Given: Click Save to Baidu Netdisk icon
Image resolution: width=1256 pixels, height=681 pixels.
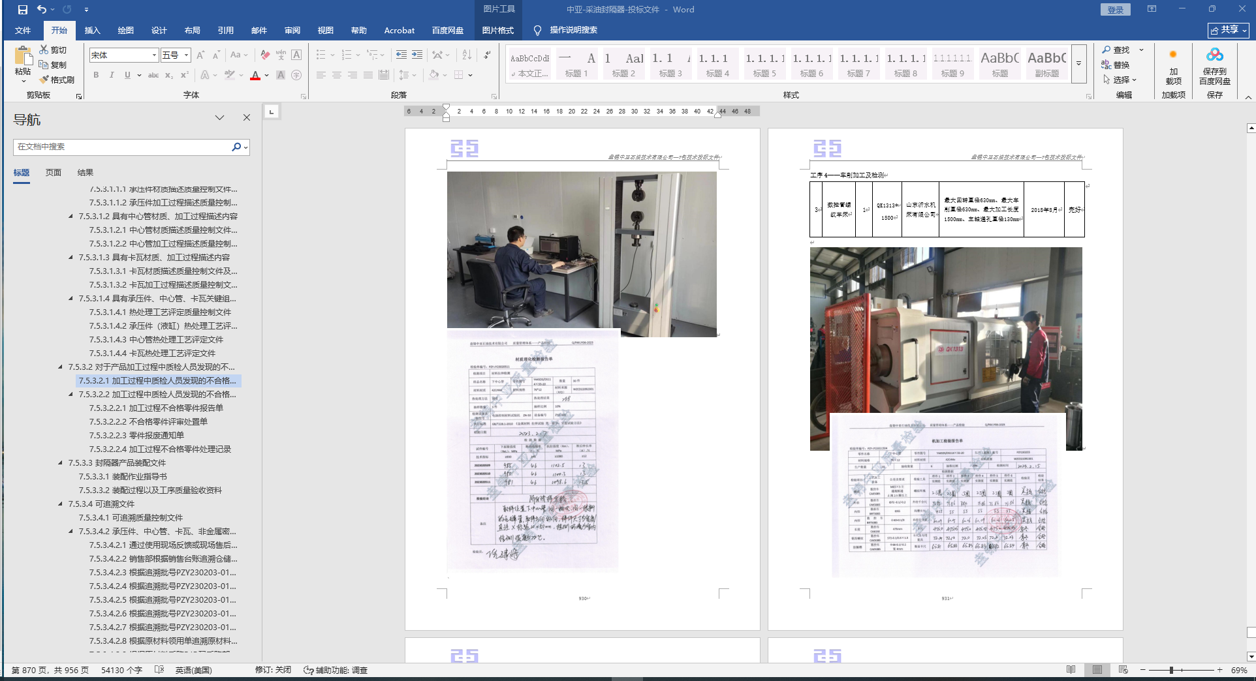Looking at the screenshot, I should pos(1214,55).
